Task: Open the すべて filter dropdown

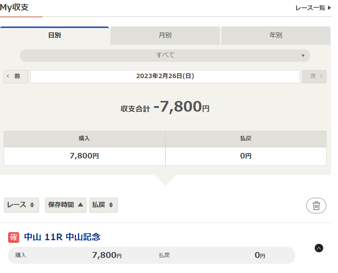Action: pyautogui.click(x=165, y=55)
